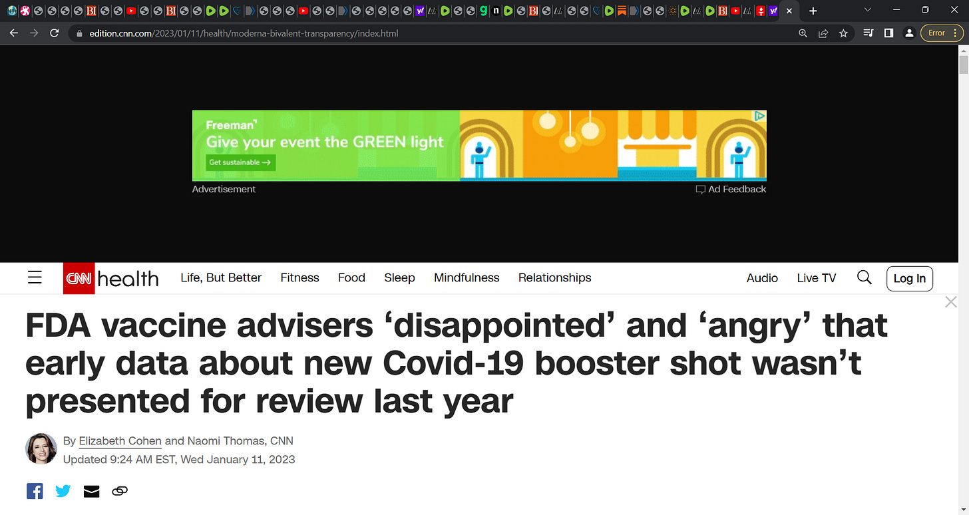
Task: Open the tab search chevron dropdown
Action: tap(868, 10)
